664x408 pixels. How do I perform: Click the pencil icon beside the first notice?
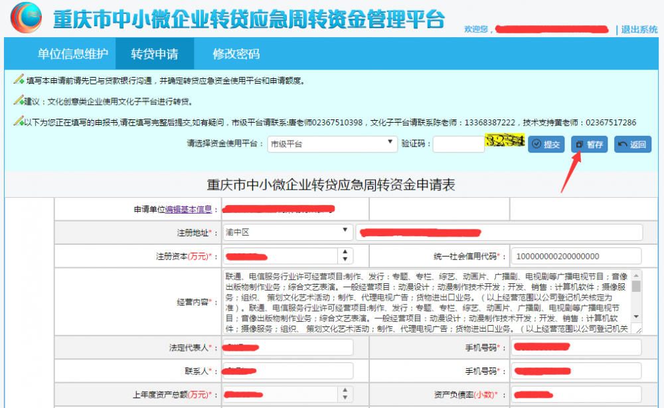point(19,80)
